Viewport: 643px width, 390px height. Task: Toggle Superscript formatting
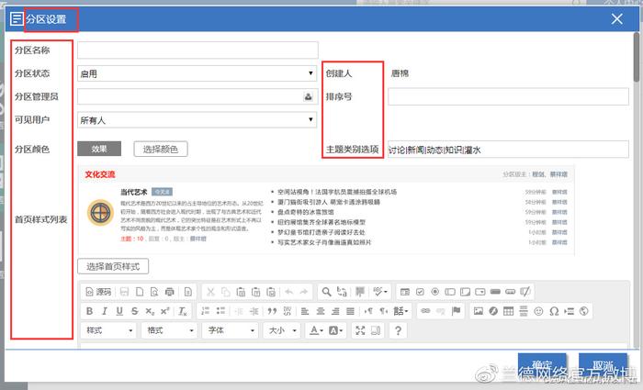click(164, 311)
